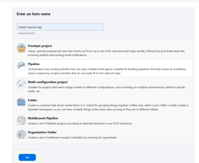The height and width of the screenshot is (163, 199).
Task: Click the Organization Folder icon
Action: pyautogui.click(x=21, y=134)
